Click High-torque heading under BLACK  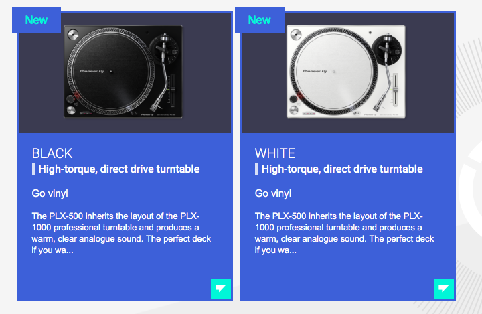click(119, 169)
